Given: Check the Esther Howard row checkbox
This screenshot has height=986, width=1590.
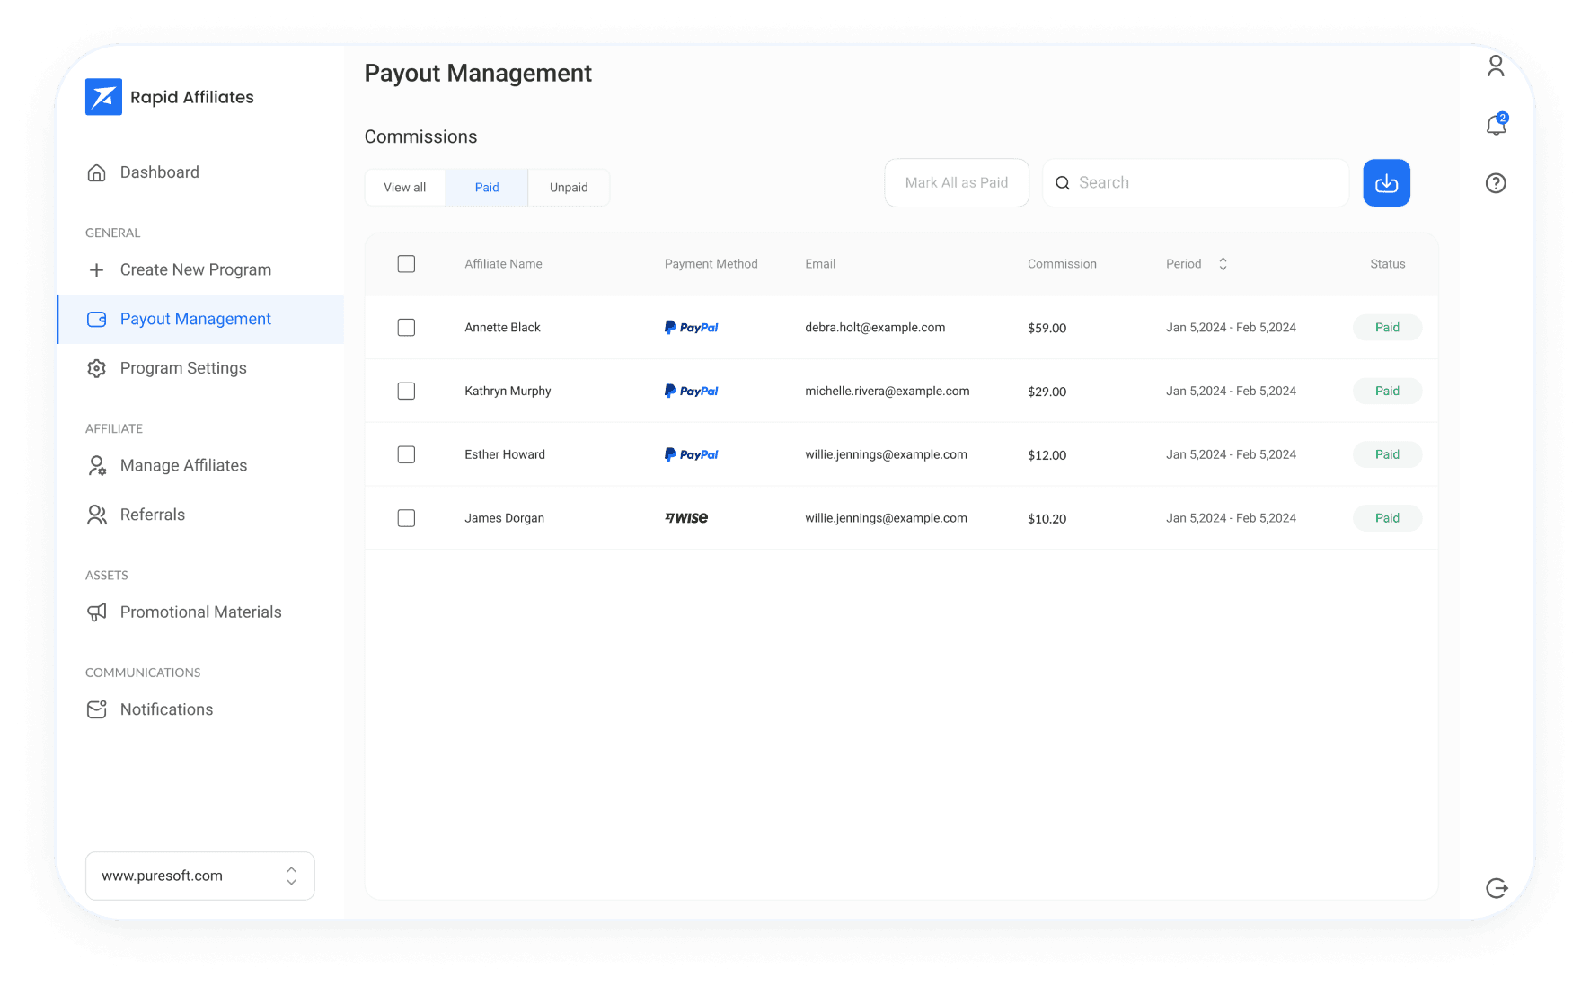Looking at the screenshot, I should 406,455.
